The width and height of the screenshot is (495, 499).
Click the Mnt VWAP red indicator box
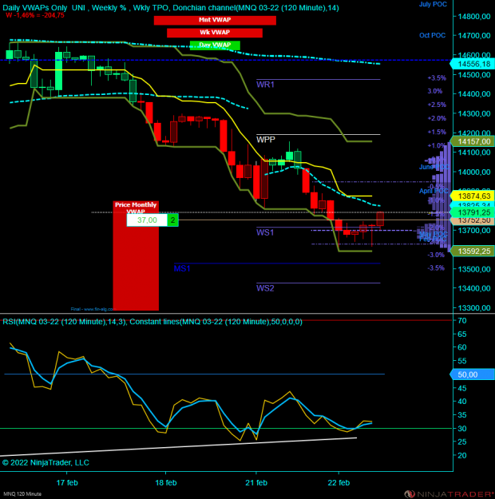pos(215,20)
